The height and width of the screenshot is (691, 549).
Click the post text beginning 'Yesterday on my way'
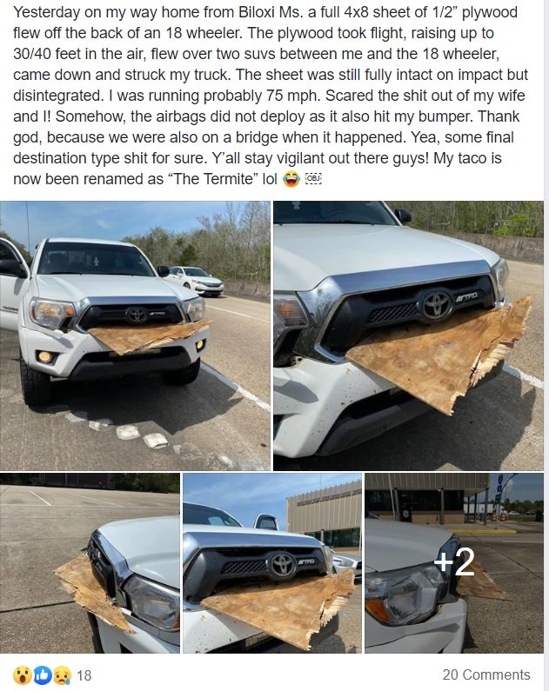[x=271, y=96]
